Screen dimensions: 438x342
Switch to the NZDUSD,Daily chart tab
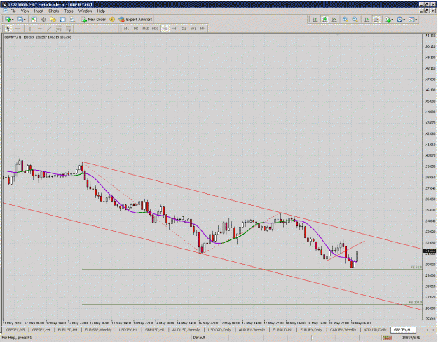pos(375,330)
